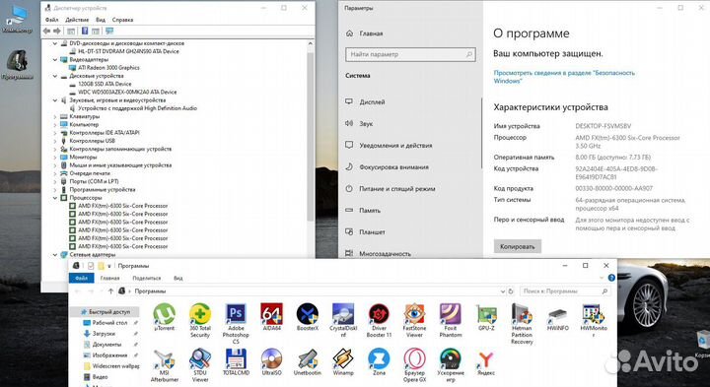Click help icon in Device Manager toolbar
The image size is (710, 387).
click(x=85, y=31)
